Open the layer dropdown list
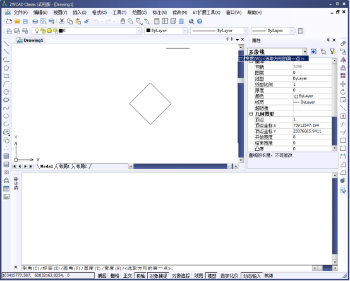Viewport: 350px width, 281px height. tap(138, 30)
